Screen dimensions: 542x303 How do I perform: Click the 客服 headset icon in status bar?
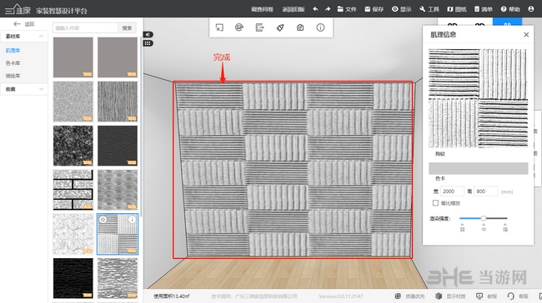pos(518,296)
